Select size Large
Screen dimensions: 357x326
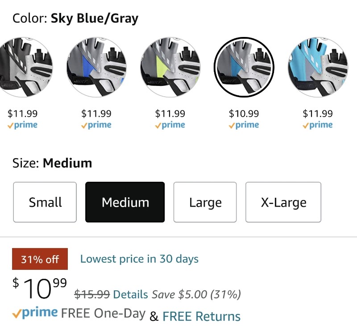tap(205, 202)
